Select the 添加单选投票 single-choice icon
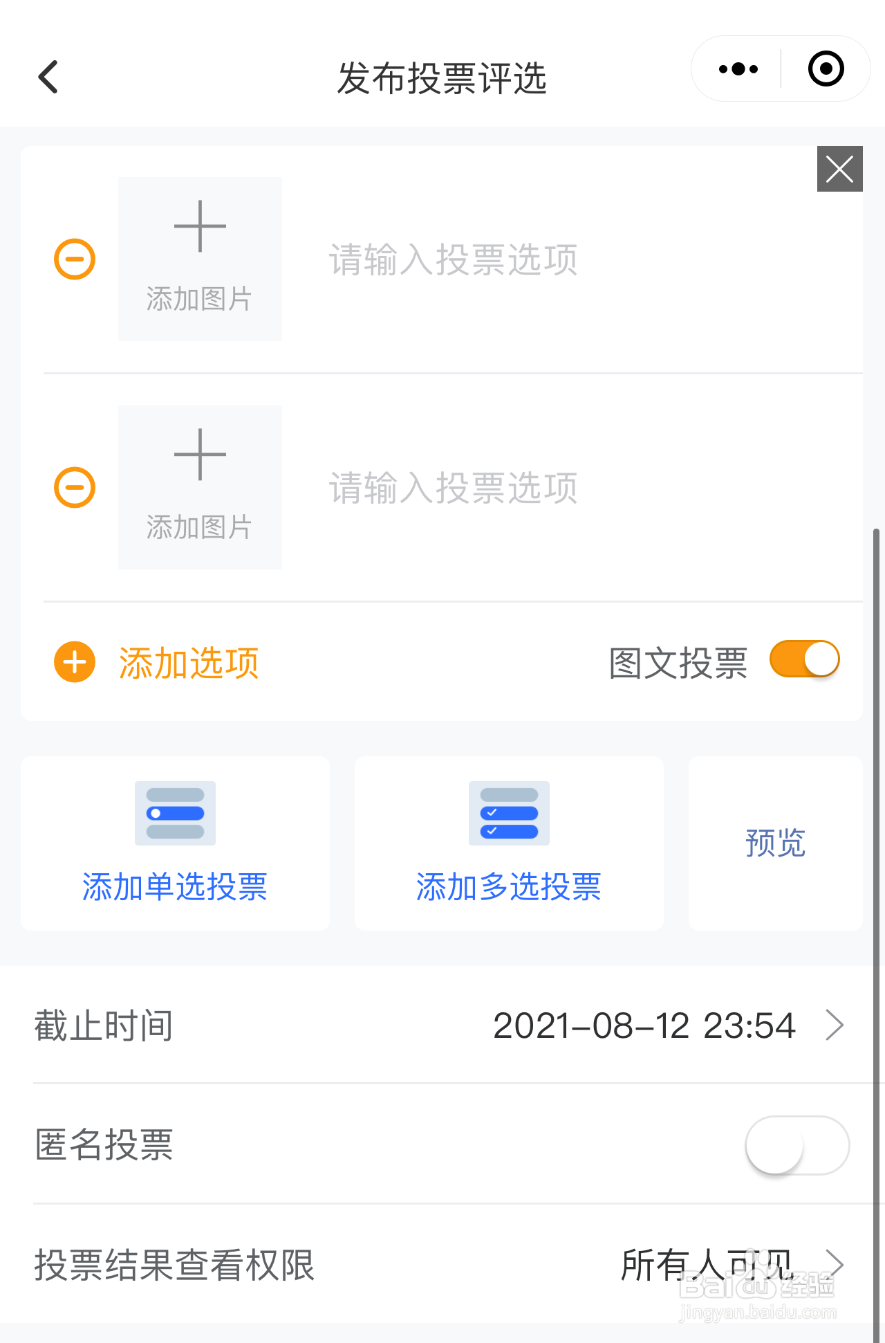Image resolution: width=885 pixels, height=1343 pixels. 175,813
